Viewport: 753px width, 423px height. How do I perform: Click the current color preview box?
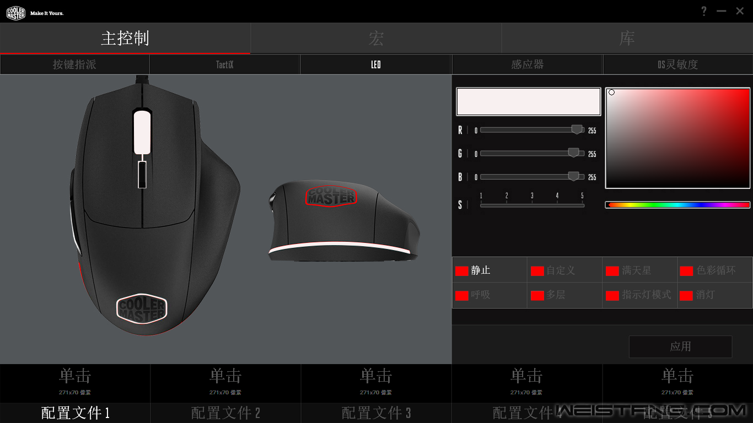(x=528, y=101)
